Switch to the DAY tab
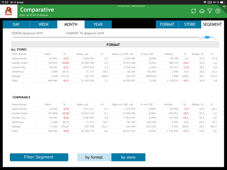 click(16, 24)
